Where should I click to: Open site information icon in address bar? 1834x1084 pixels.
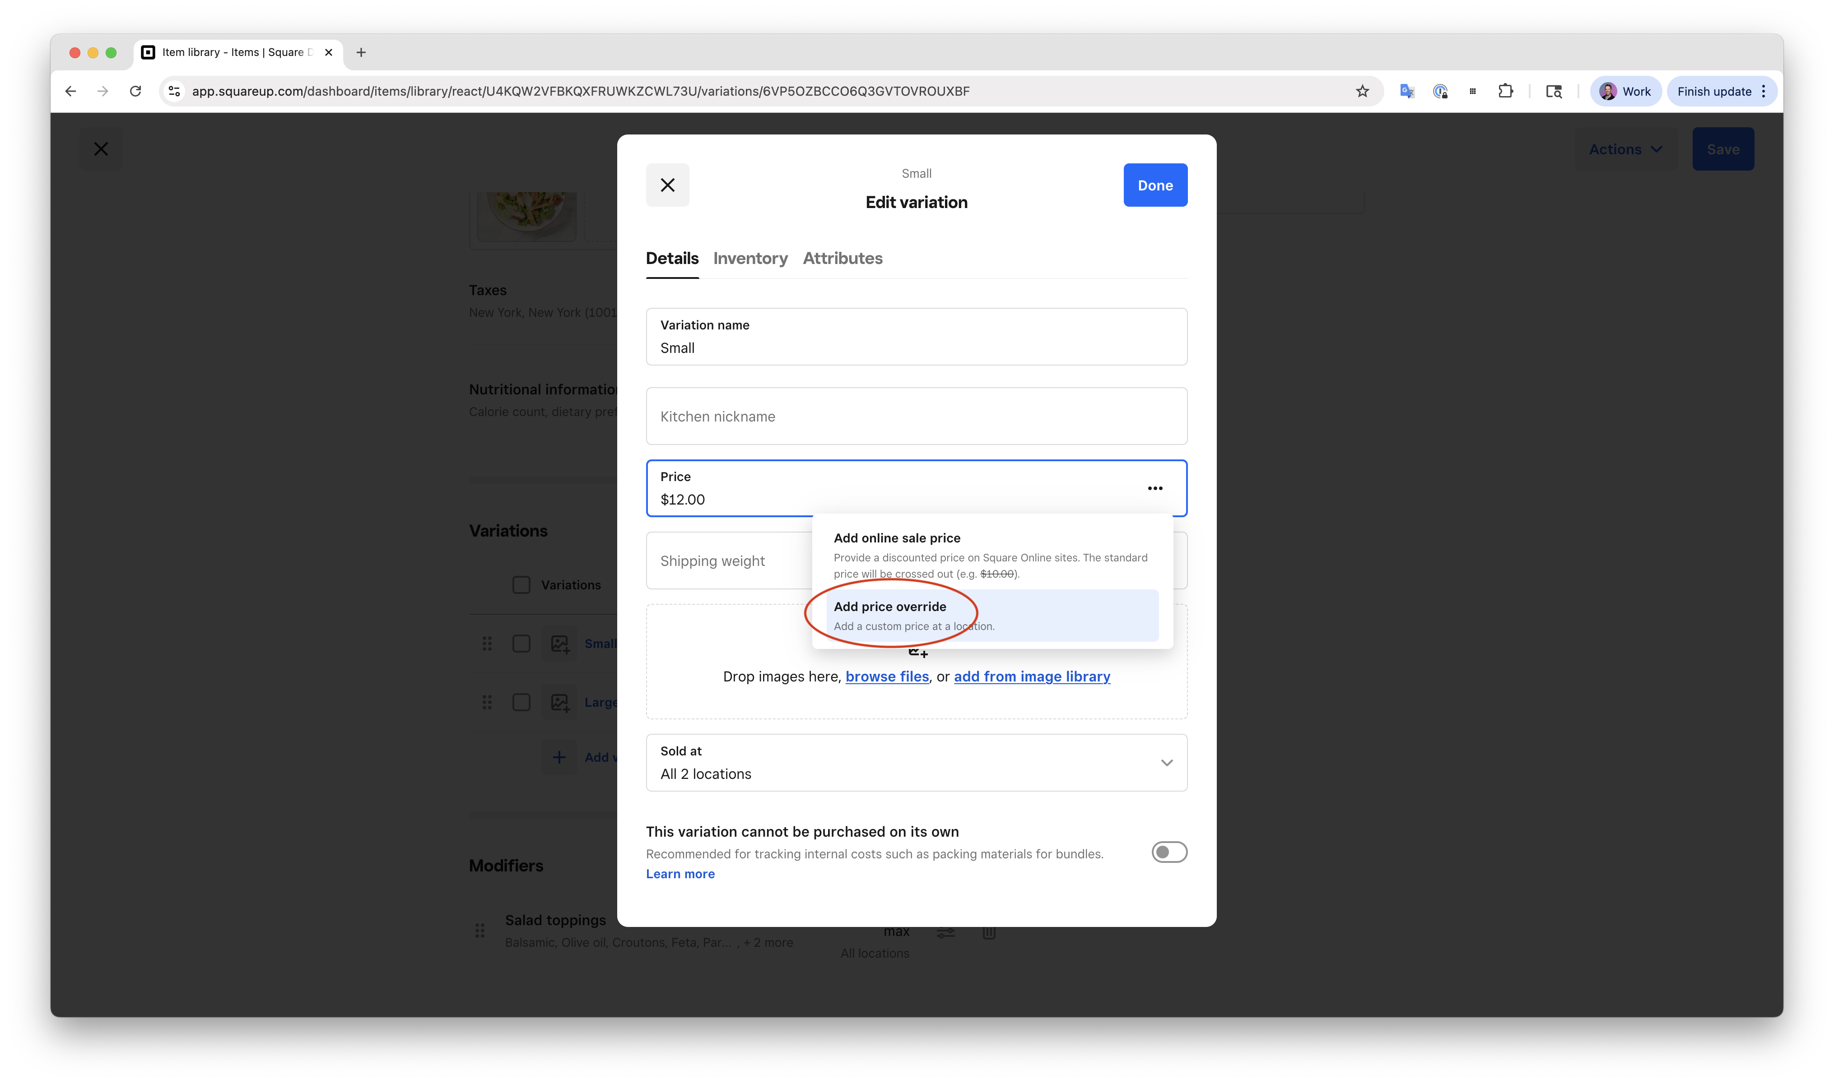pyautogui.click(x=174, y=91)
